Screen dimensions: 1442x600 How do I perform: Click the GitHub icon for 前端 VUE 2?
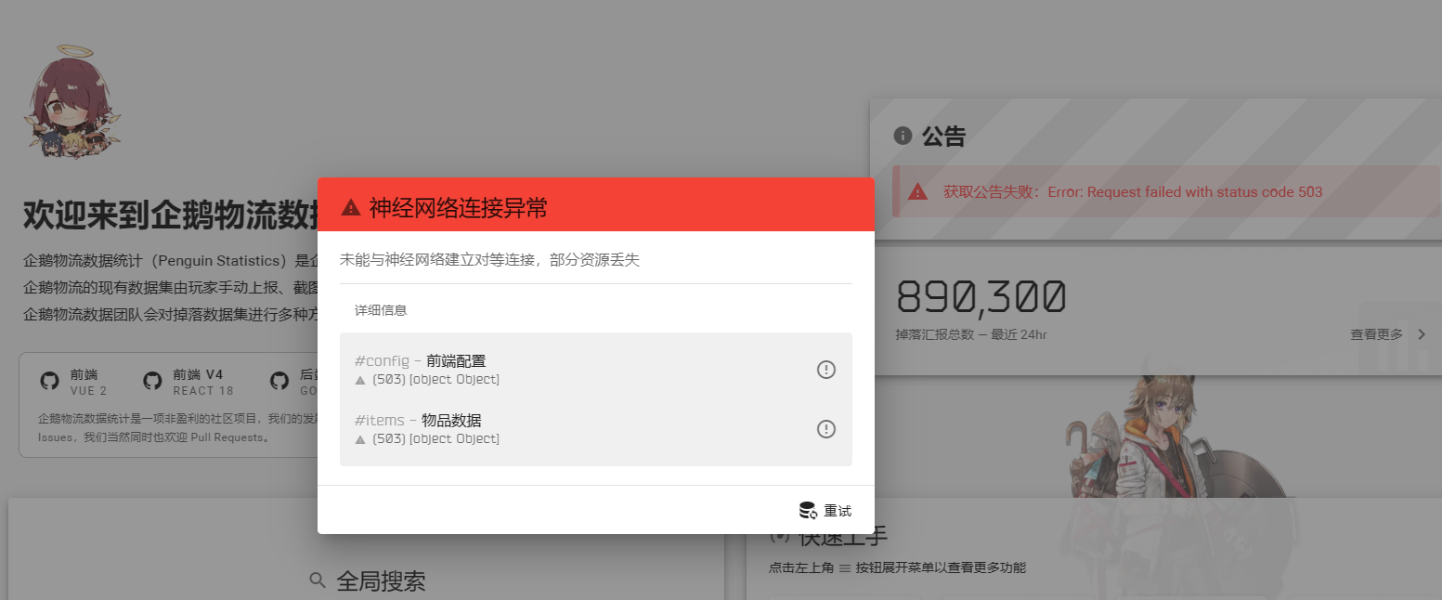49,380
